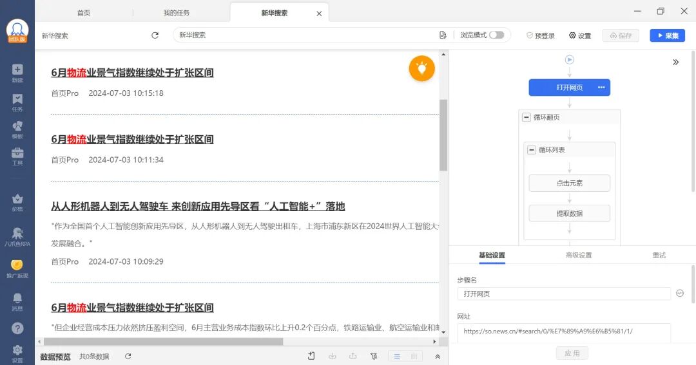The height and width of the screenshot is (365, 696).
Task: Refresh the 数据预览 data preview
Action: 128,356
